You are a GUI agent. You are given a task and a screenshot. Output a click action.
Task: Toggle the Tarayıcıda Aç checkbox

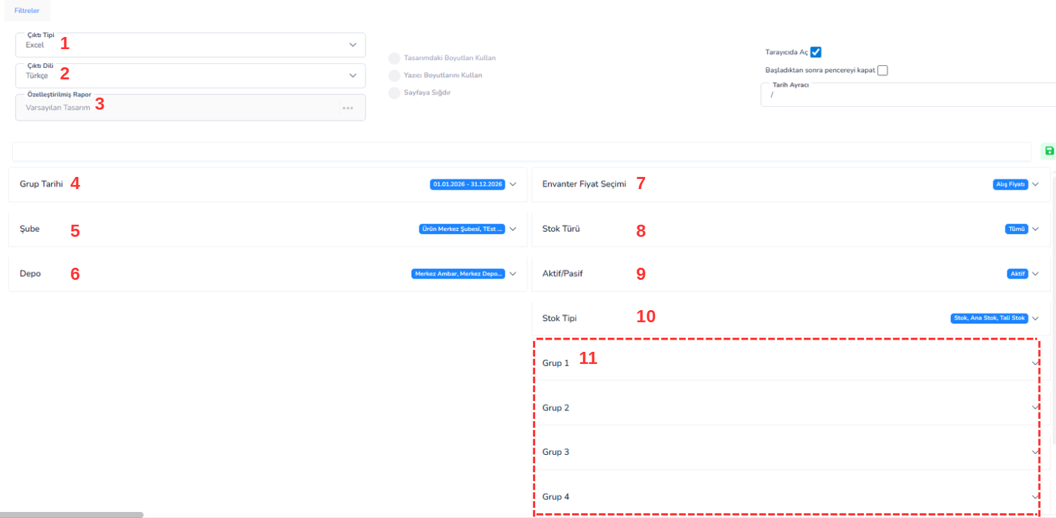point(815,52)
